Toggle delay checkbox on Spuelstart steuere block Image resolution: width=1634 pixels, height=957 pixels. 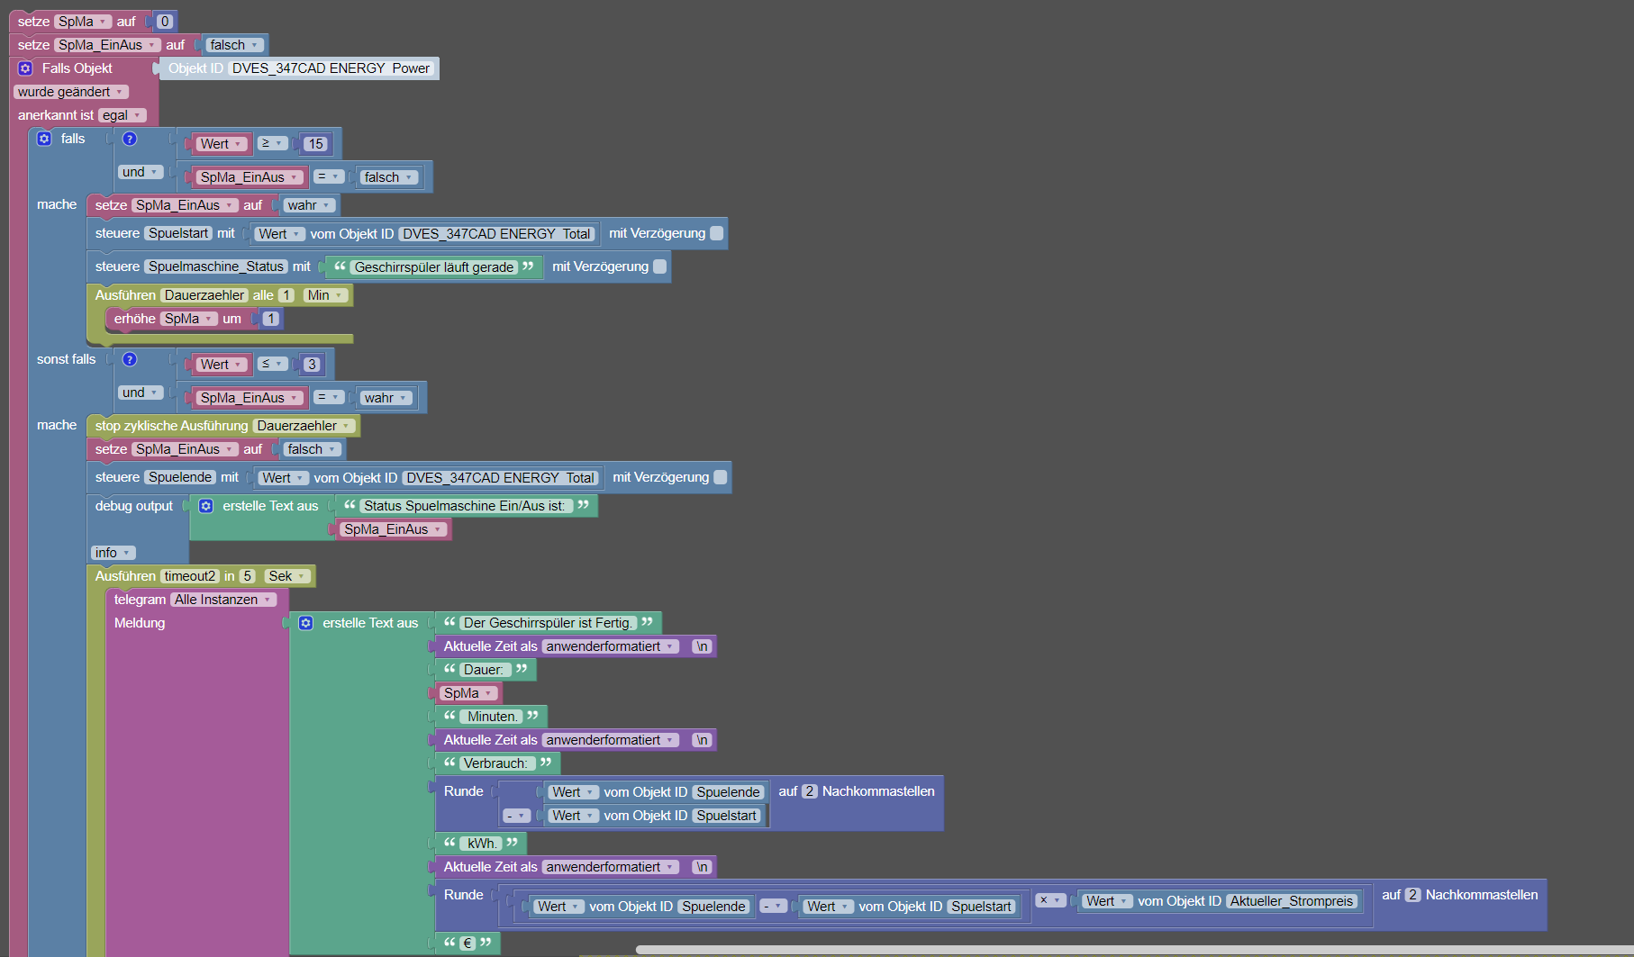point(717,233)
